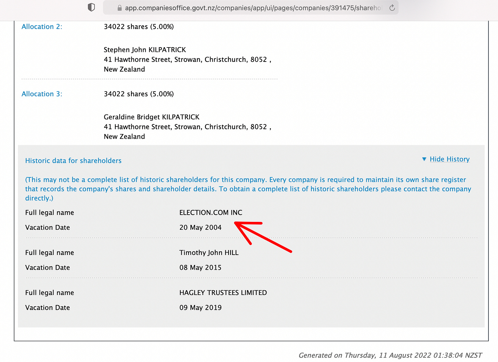Click Stephen John KILPATRICK shareholder name
This screenshot has height=362, width=498.
(145, 50)
